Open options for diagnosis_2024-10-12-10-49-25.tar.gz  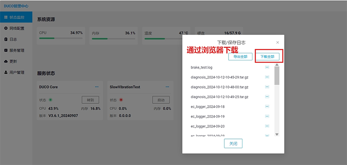pos(267,97)
